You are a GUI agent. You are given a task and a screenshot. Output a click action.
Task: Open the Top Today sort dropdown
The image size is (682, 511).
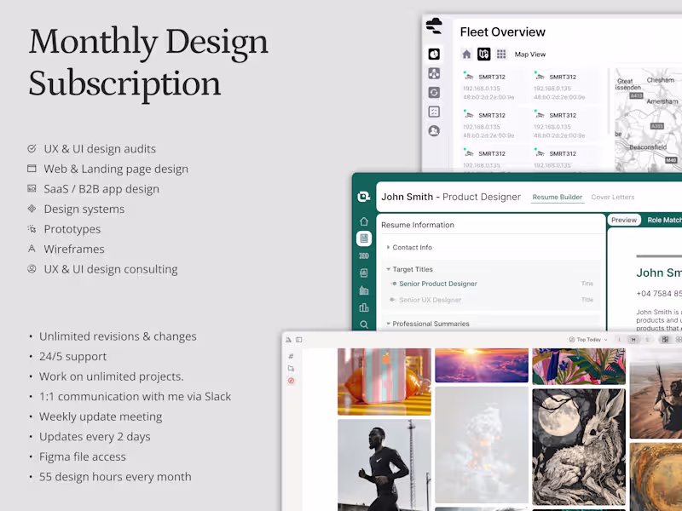click(588, 340)
